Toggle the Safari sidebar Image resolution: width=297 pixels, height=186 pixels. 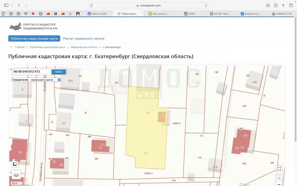click(6, 5)
